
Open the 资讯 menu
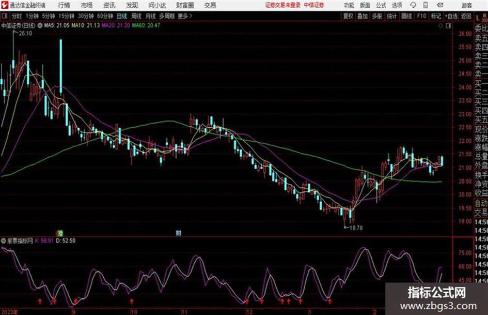click(109, 5)
